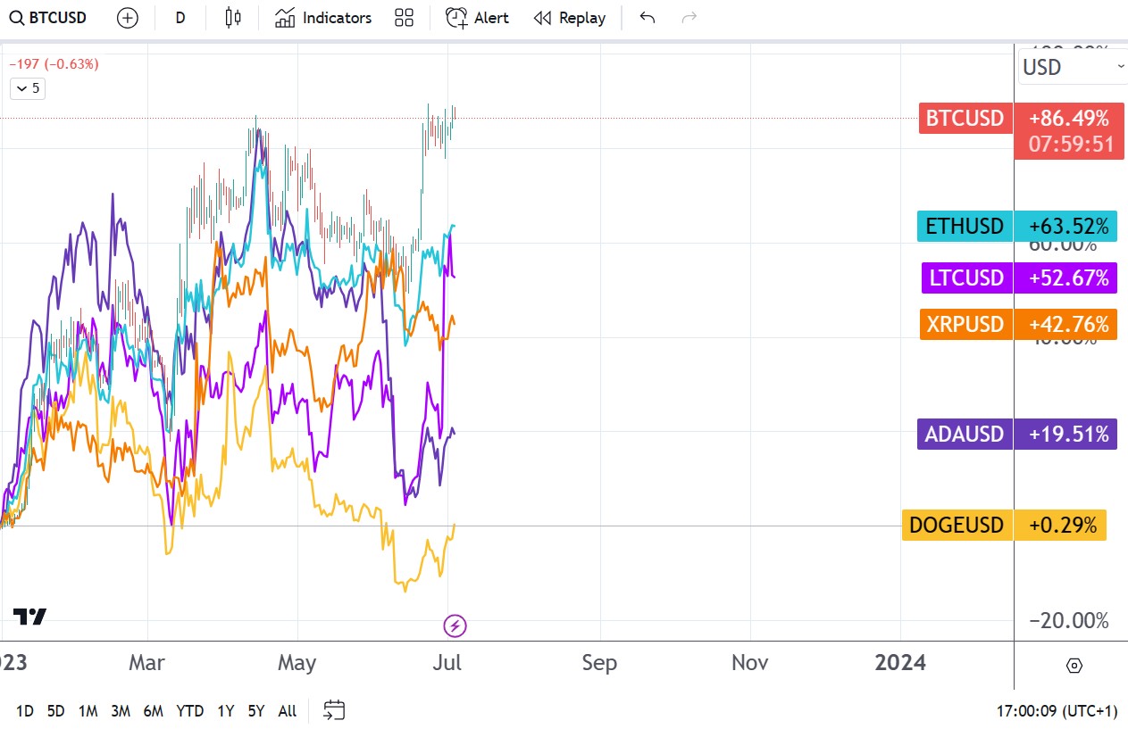Viewport: 1128px width, 729px height.
Task: Set the range to 5D
Action: 55,711
